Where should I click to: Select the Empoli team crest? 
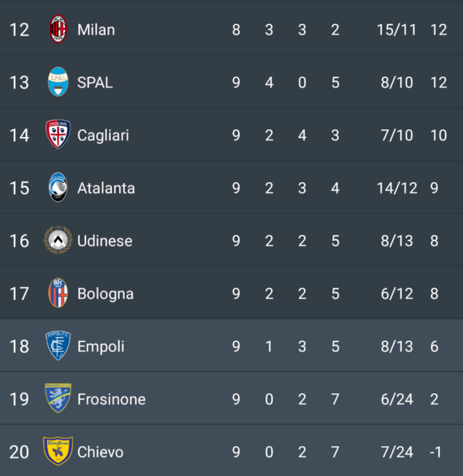(58, 346)
